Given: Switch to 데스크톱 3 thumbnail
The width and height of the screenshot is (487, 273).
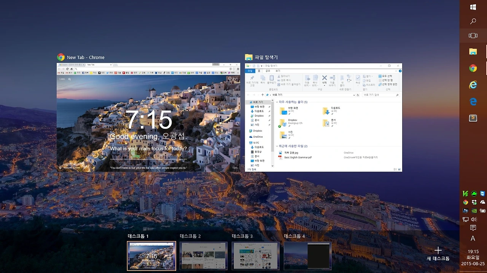Looking at the screenshot, I should [x=256, y=256].
